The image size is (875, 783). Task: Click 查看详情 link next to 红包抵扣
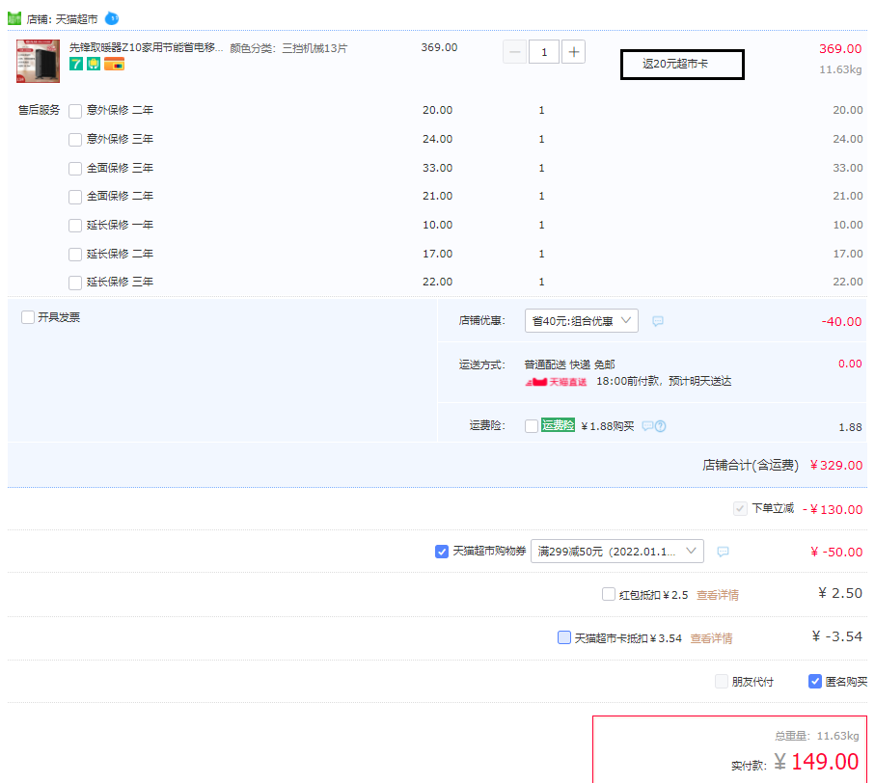(718, 595)
